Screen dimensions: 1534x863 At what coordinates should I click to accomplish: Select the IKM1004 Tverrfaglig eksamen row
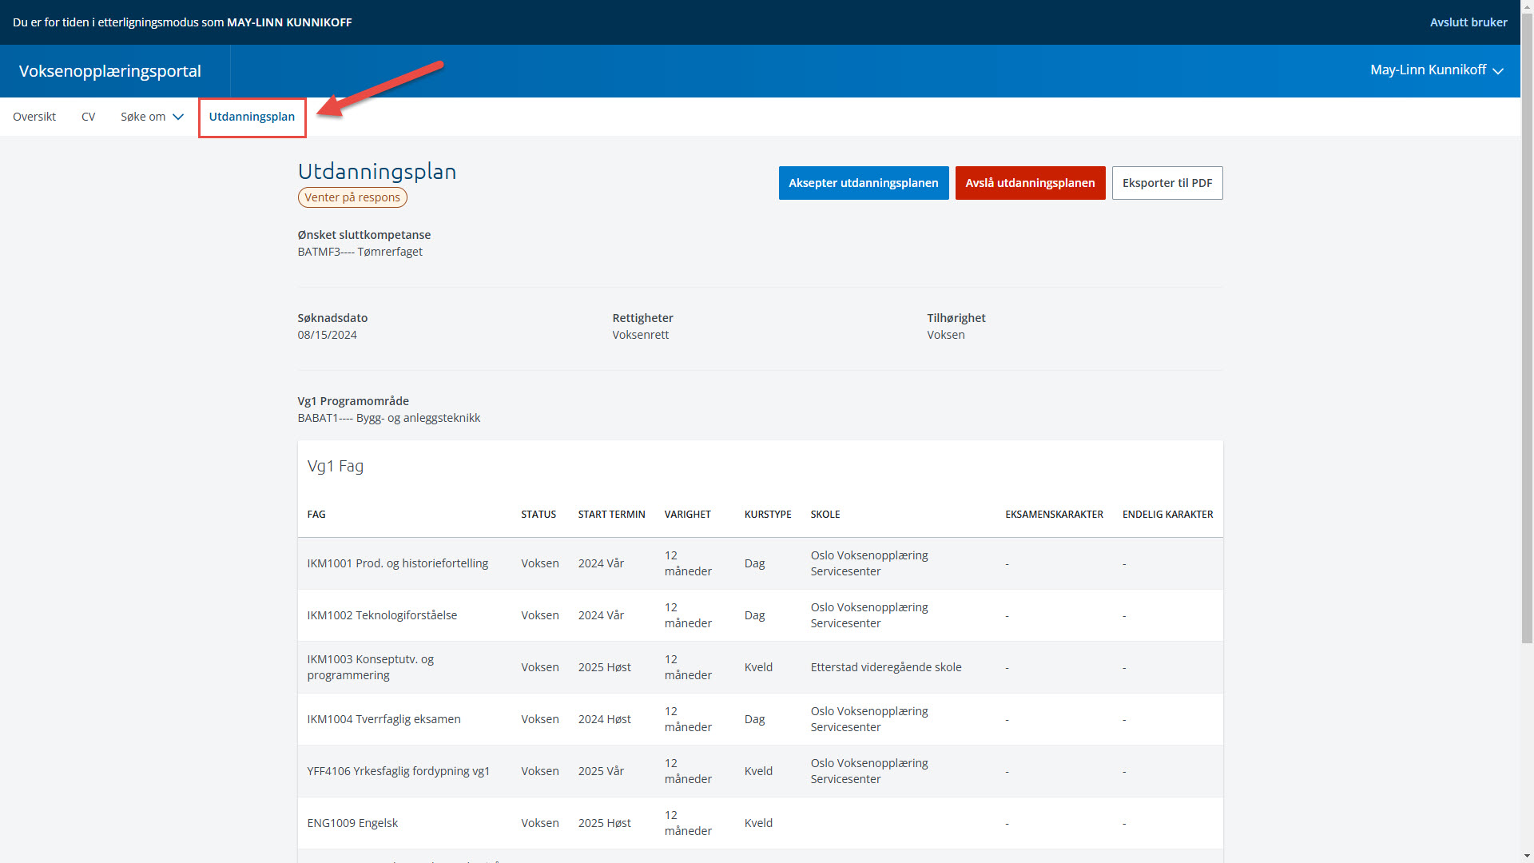coord(383,719)
